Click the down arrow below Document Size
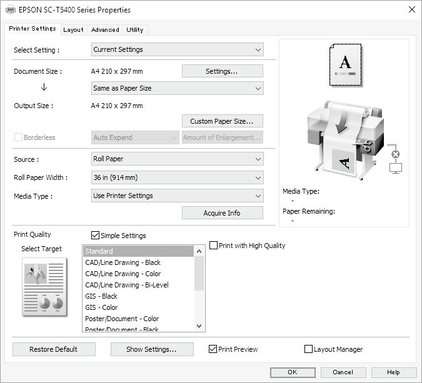 [x=44, y=87]
